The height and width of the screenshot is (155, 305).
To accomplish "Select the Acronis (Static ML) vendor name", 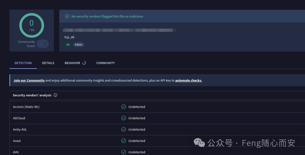I will pyautogui.click(x=26, y=107).
